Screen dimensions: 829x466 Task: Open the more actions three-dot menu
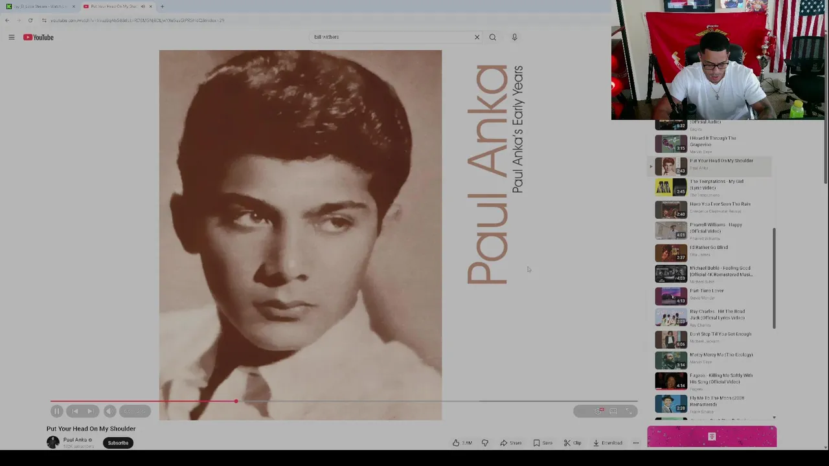click(x=635, y=443)
